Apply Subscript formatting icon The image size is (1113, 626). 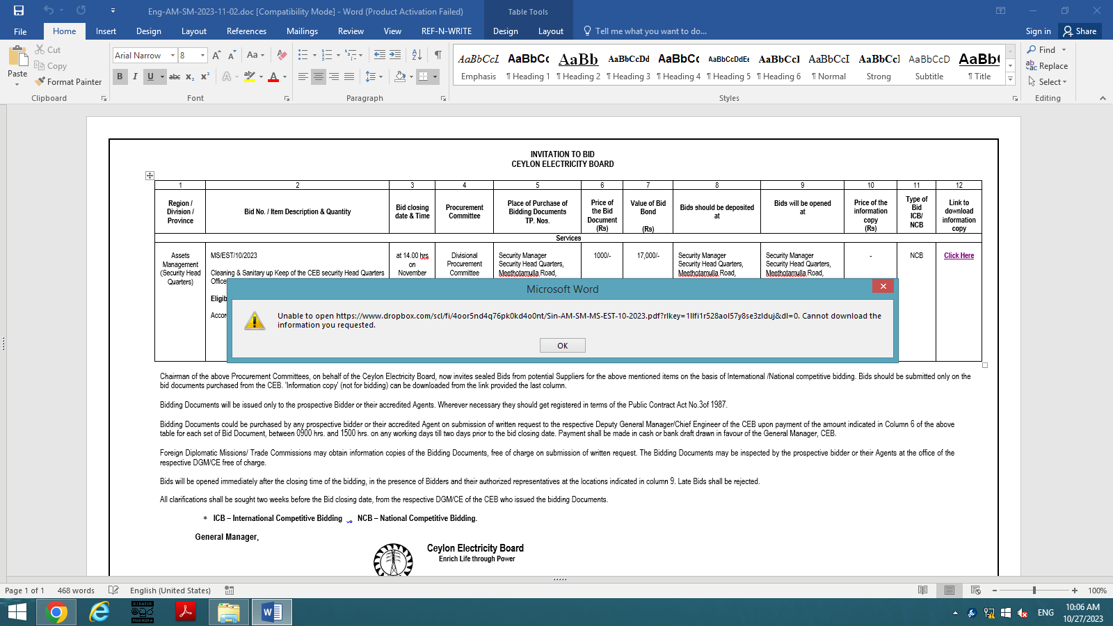pyautogui.click(x=190, y=77)
